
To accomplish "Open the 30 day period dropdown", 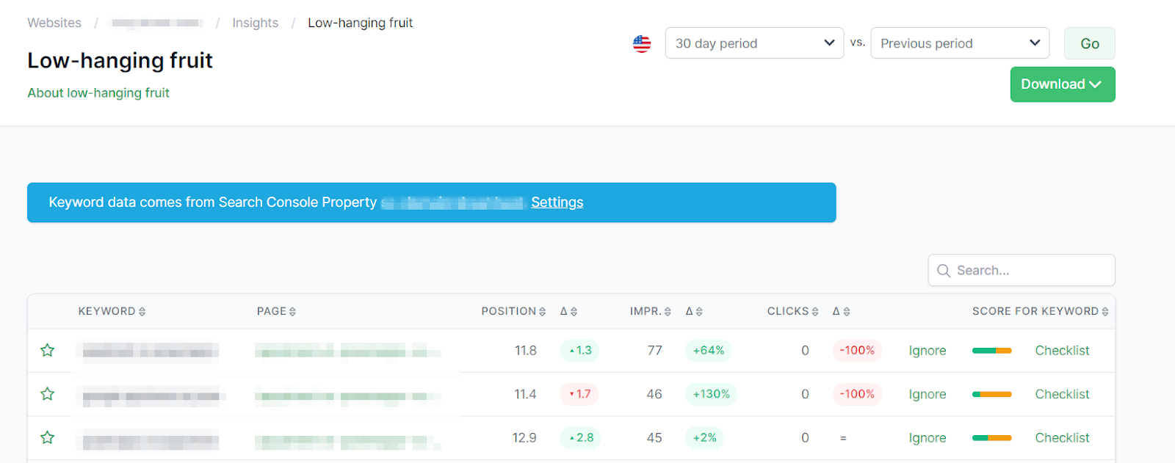I will pos(754,43).
